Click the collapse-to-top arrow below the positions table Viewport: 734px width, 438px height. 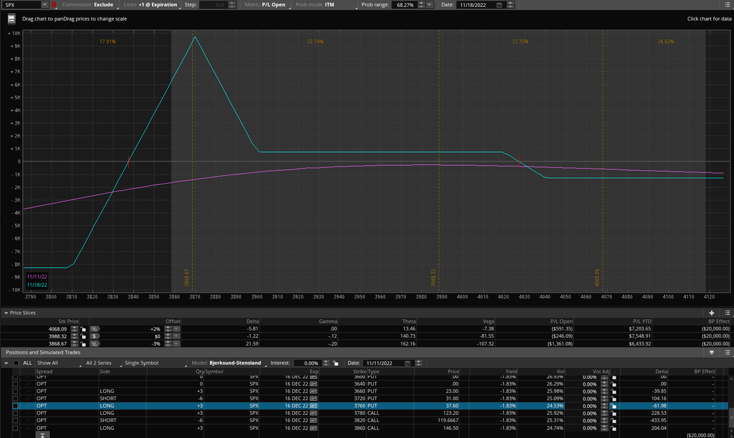pyautogui.click(x=42, y=435)
